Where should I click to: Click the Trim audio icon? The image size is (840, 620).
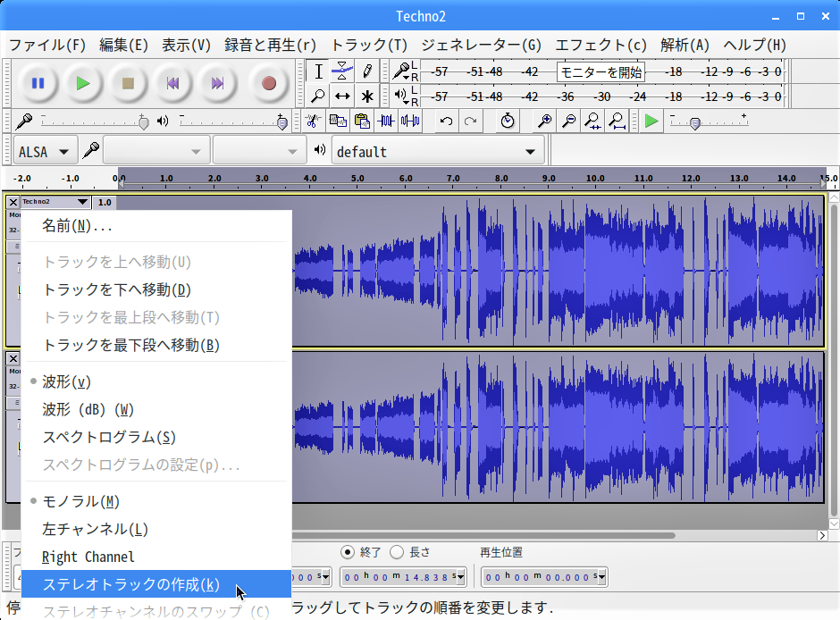(386, 121)
